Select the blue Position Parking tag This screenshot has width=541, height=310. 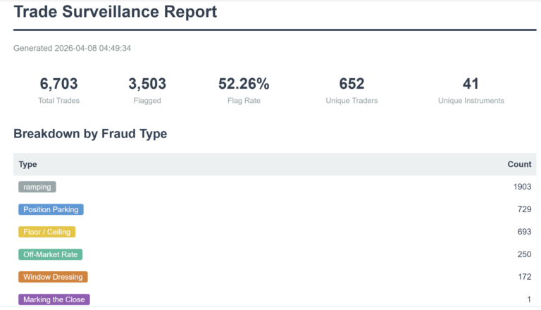click(x=51, y=209)
